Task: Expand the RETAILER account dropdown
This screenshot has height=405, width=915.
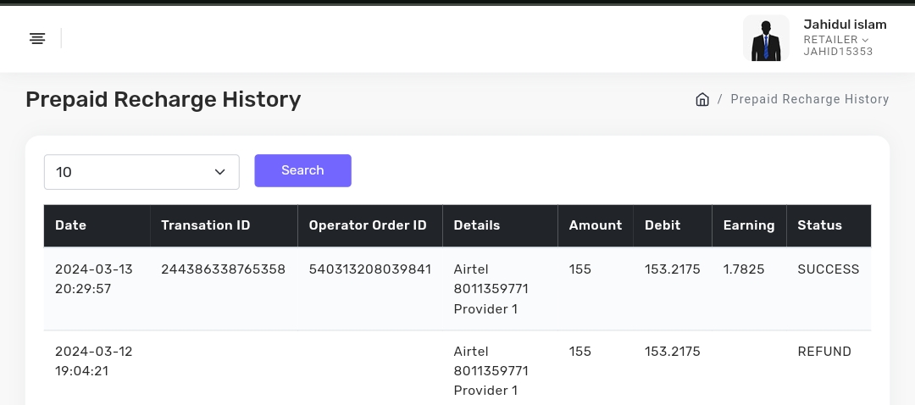Action: pyautogui.click(x=836, y=40)
